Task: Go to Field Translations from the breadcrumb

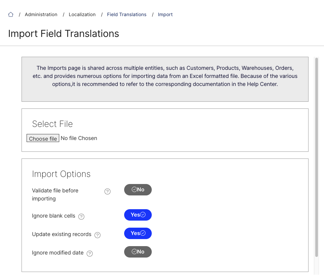Action: click(x=127, y=14)
